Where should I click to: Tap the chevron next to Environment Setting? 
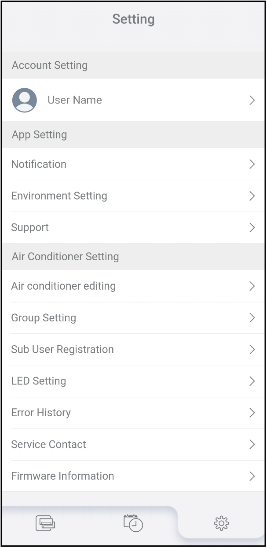click(252, 196)
